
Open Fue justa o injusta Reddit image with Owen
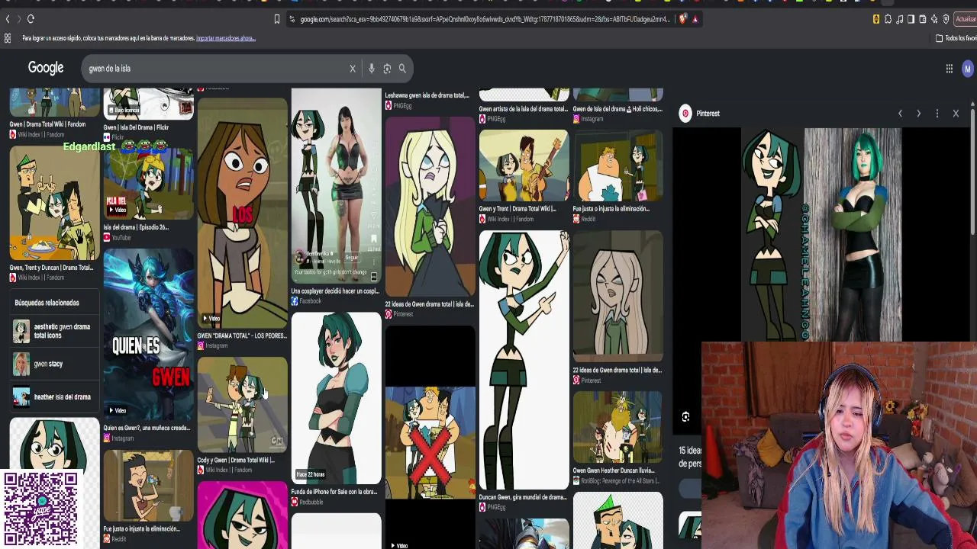[x=617, y=165]
